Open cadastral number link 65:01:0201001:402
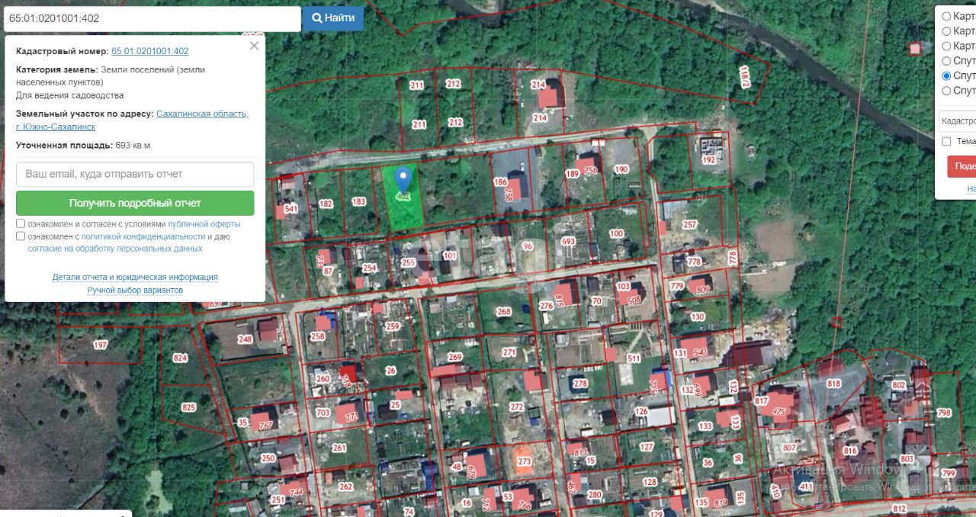Viewport: 976px width, 517px height. point(150,51)
